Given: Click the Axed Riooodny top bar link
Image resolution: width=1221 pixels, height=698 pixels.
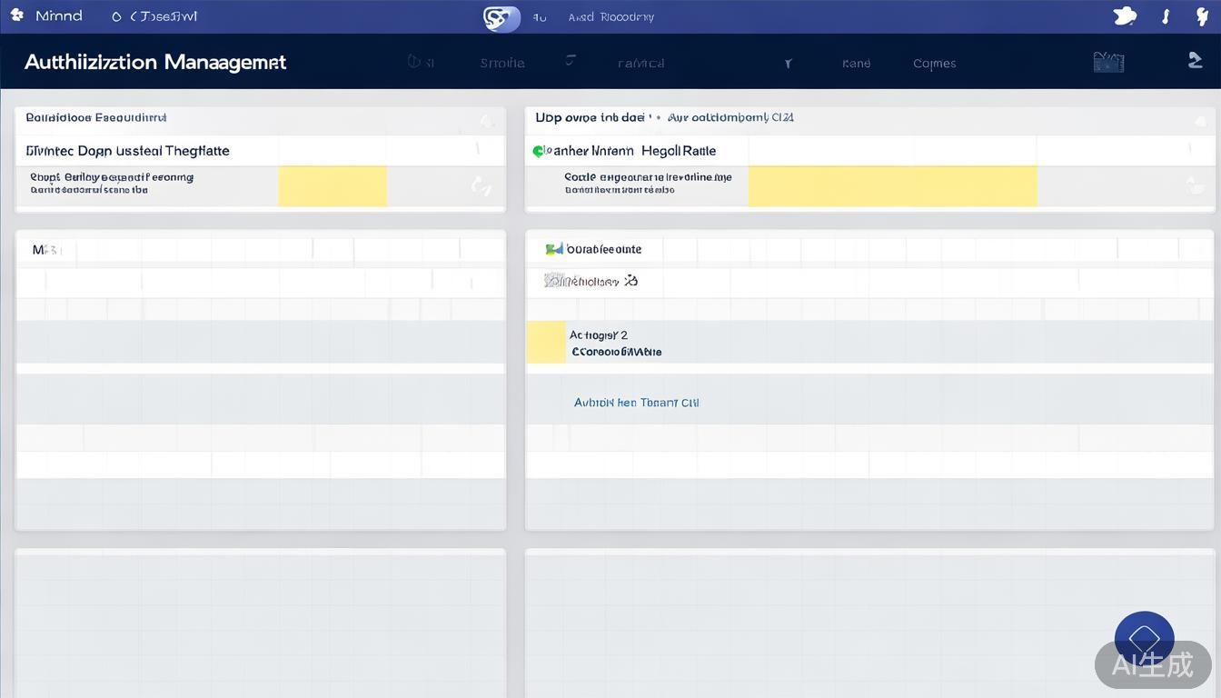Looking at the screenshot, I should tap(610, 17).
